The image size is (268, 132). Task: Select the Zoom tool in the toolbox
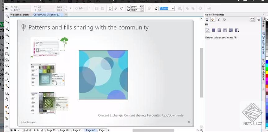7,35
